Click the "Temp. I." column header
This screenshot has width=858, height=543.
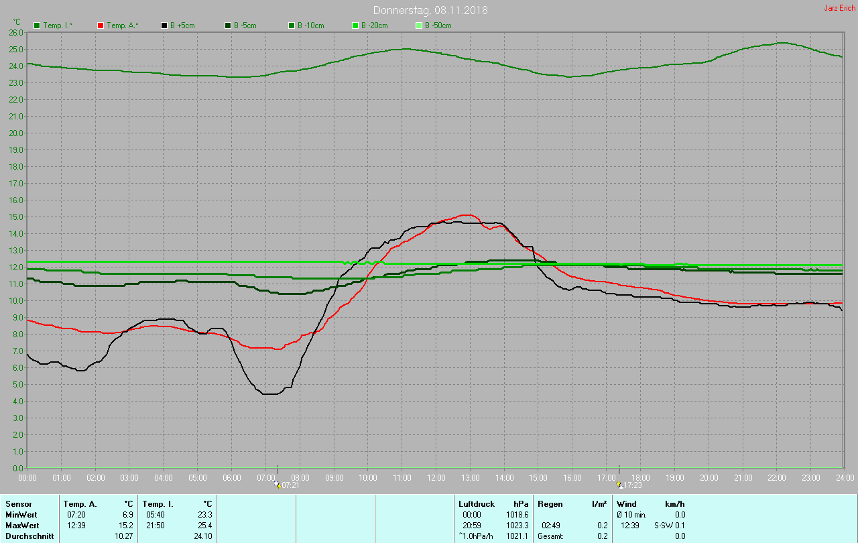pyautogui.click(x=158, y=503)
